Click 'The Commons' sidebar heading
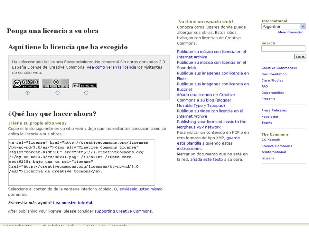The image size is (309, 232). pyautogui.click(x=275, y=134)
